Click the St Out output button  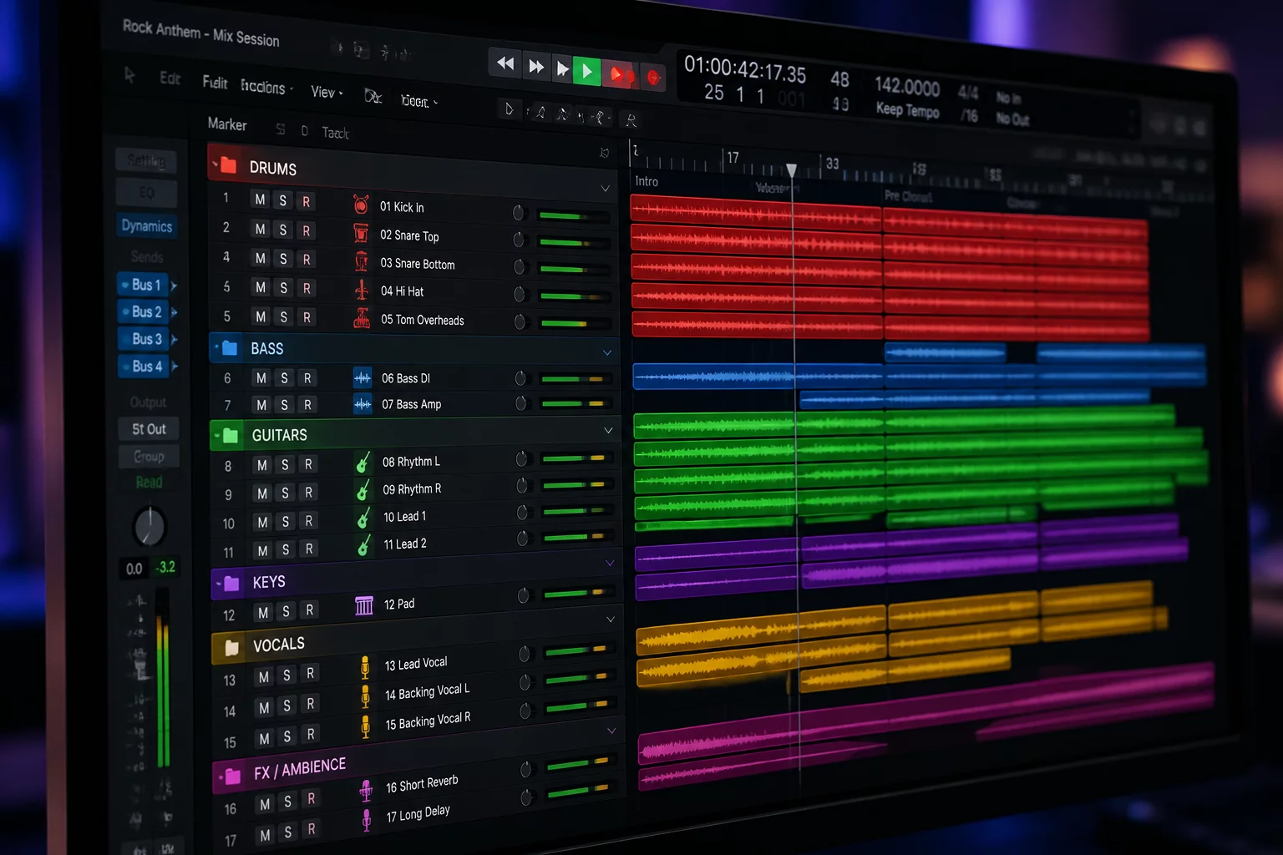click(x=149, y=429)
